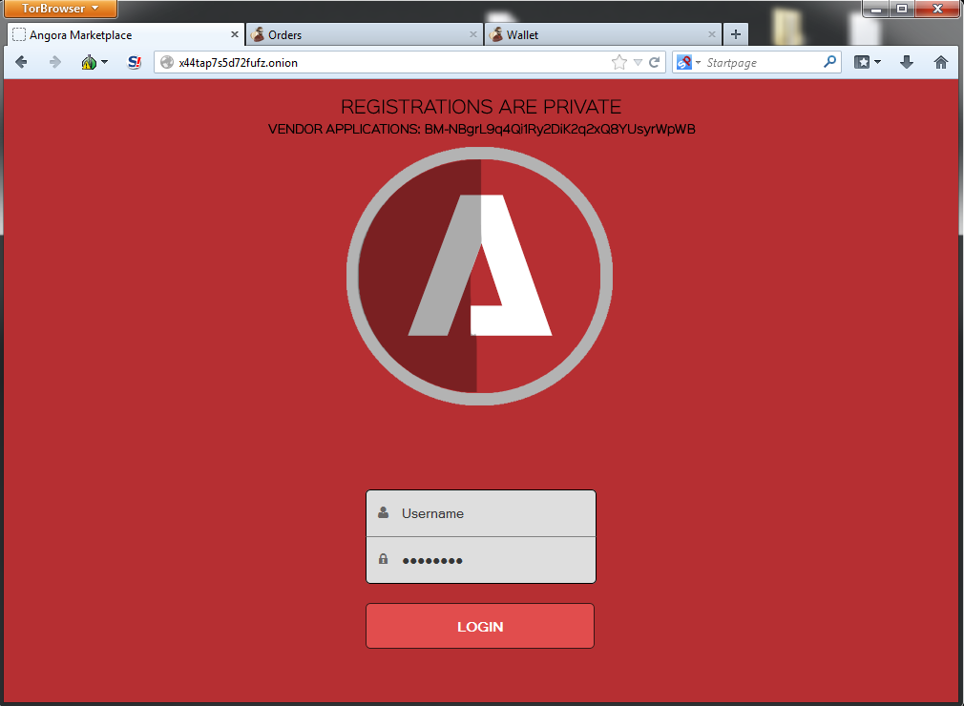The image size is (964, 706).
Task: Click the Angora A logo
Action: click(x=479, y=276)
